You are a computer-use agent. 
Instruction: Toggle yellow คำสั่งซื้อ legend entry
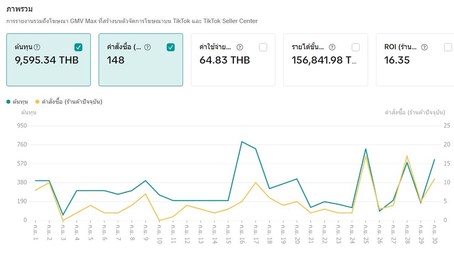point(69,102)
